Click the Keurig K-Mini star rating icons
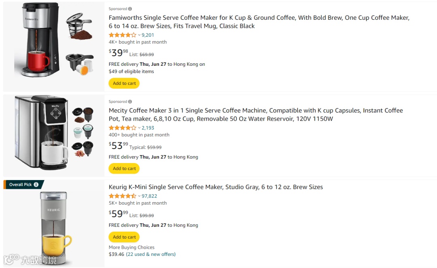437x268 pixels. (122, 196)
